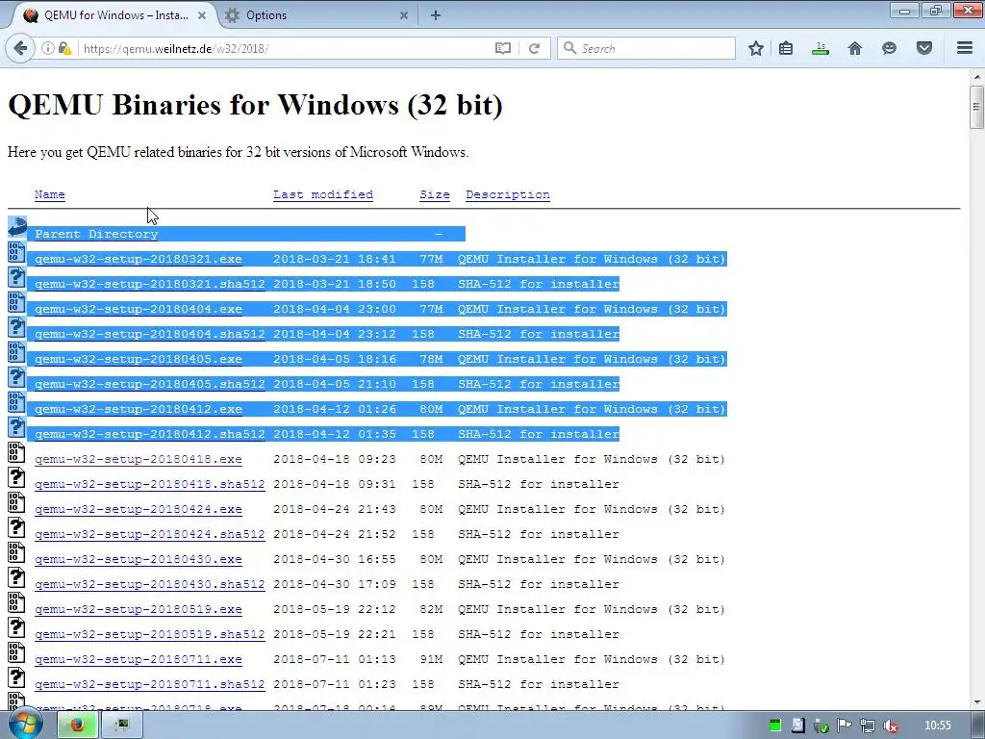Open the Parent Directory link
This screenshot has width=985, height=739.
tap(96, 234)
